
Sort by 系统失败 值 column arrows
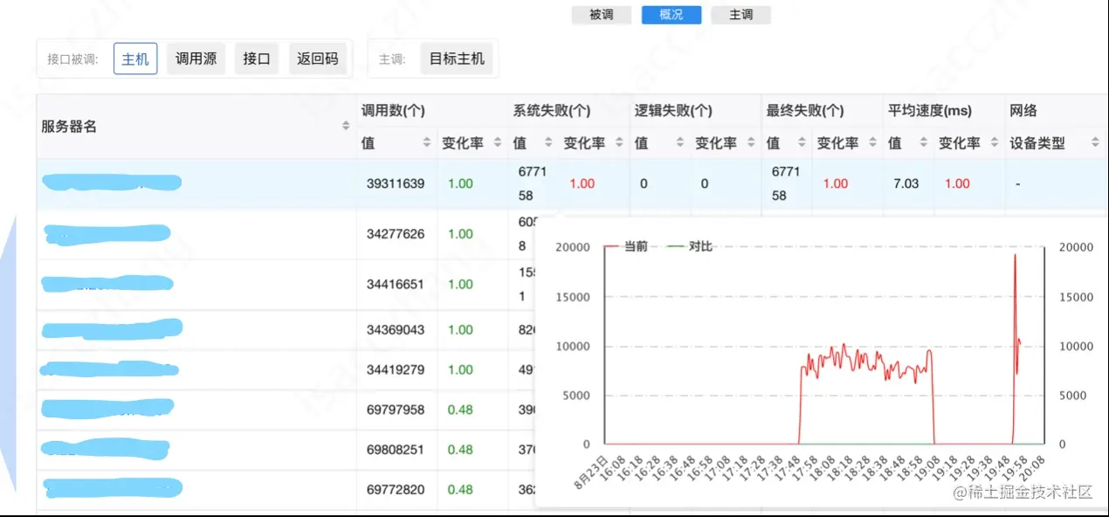pos(549,142)
